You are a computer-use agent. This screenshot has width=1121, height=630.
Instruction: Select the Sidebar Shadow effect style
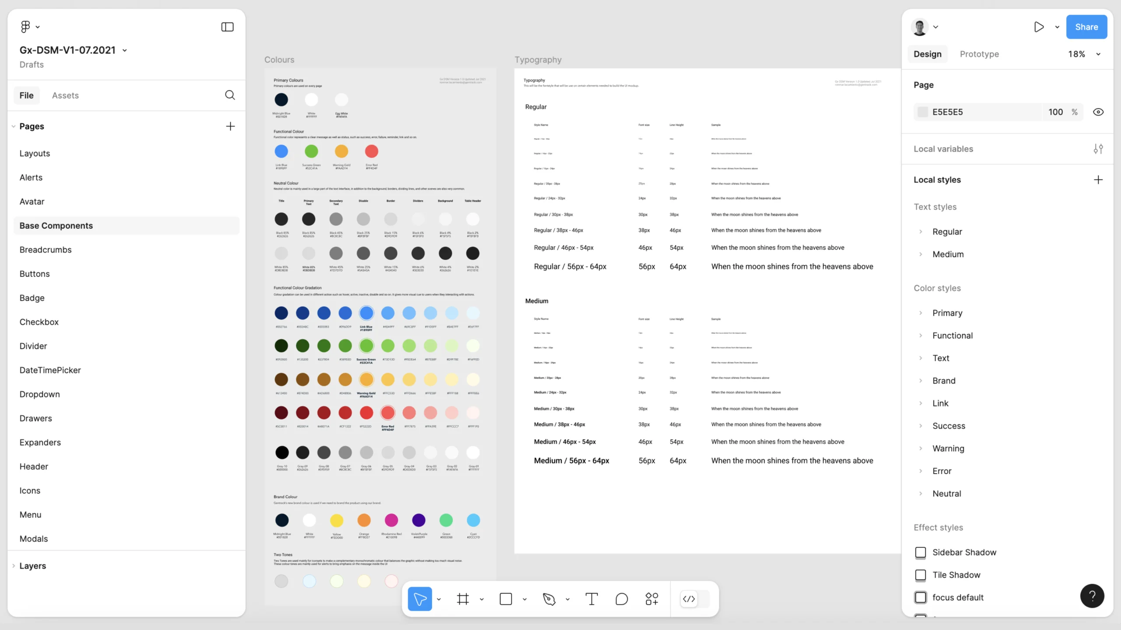964,553
